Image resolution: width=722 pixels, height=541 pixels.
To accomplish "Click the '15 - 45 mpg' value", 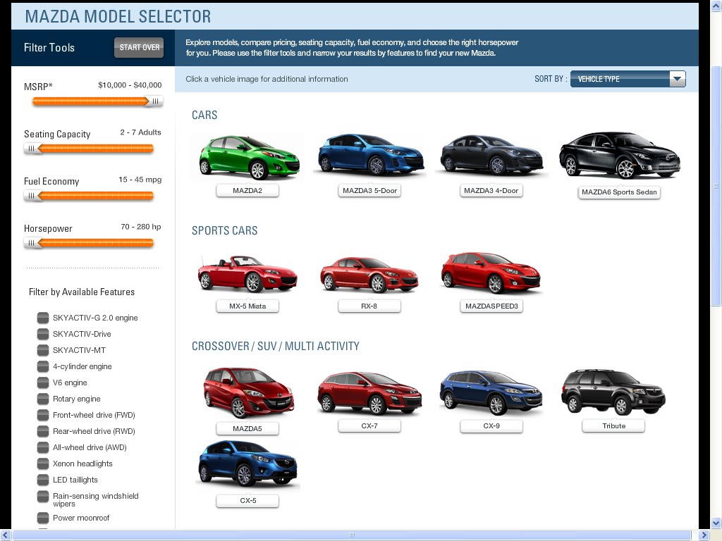I will 140,180.
